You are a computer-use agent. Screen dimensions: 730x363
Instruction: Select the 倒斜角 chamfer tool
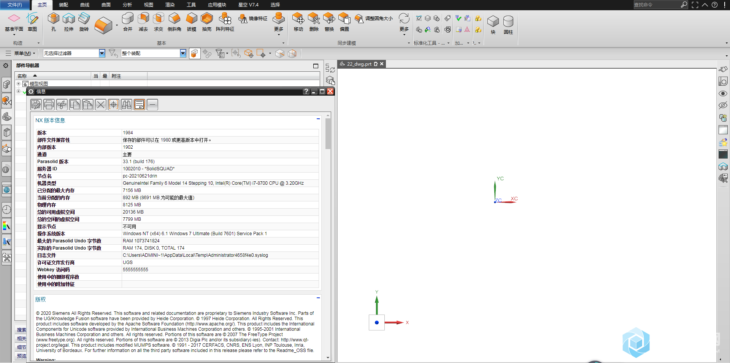pos(175,22)
